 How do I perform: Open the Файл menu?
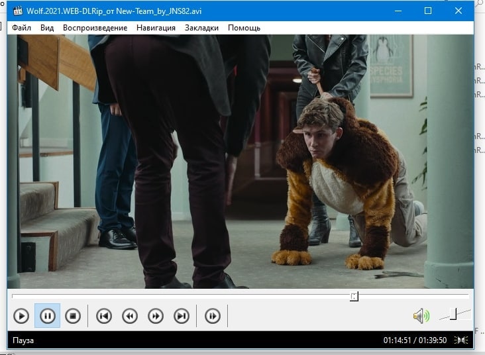[21, 28]
